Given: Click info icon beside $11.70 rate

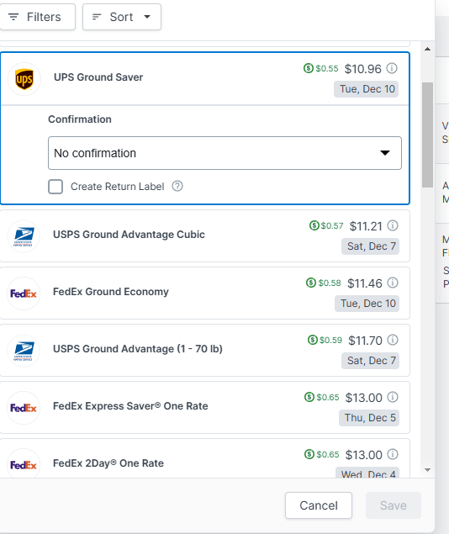Looking at the screenshot, I should [393, 341].
